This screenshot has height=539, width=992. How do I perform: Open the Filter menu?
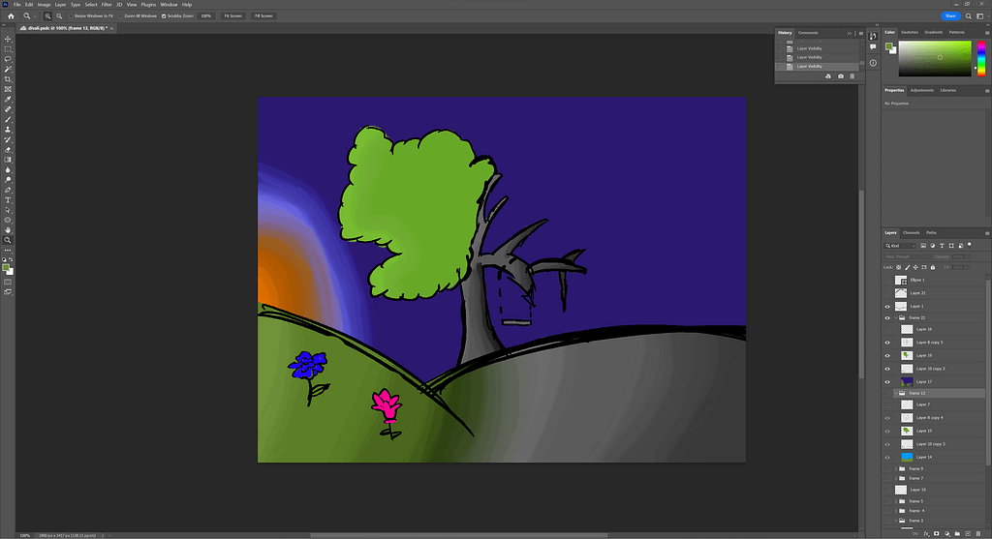tap(107, 5)
